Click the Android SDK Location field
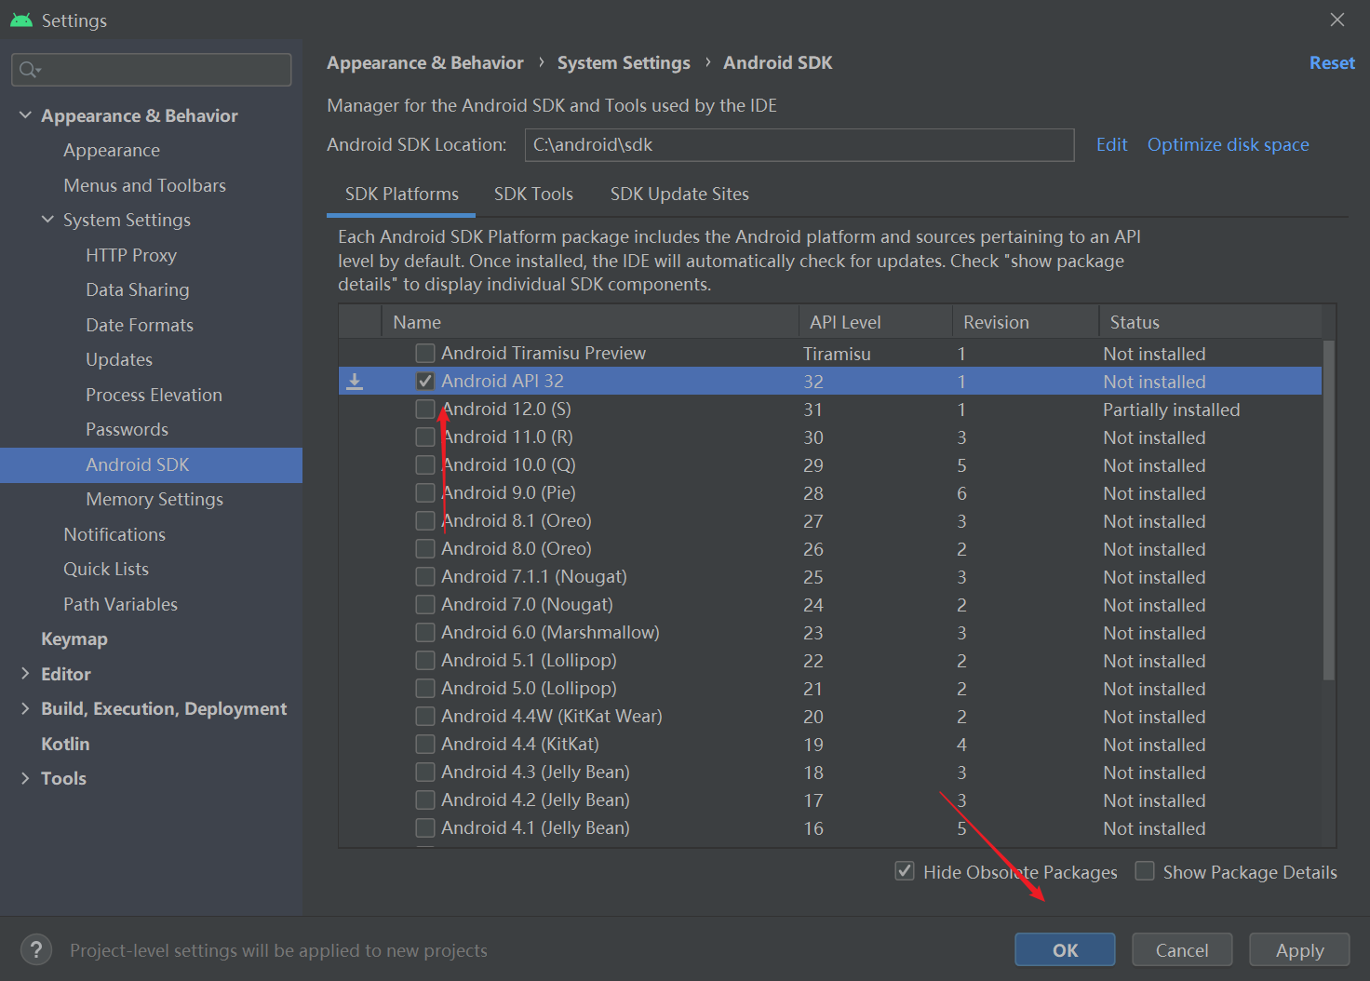 tap(799, 144)
